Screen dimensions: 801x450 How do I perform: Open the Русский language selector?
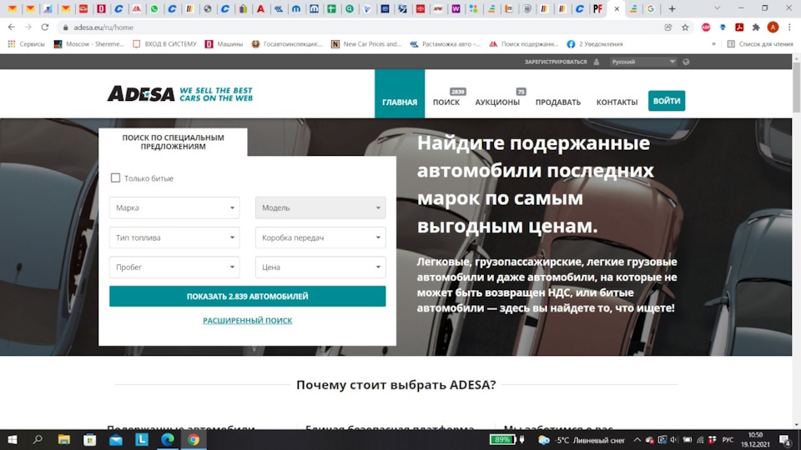coord(643,62)
